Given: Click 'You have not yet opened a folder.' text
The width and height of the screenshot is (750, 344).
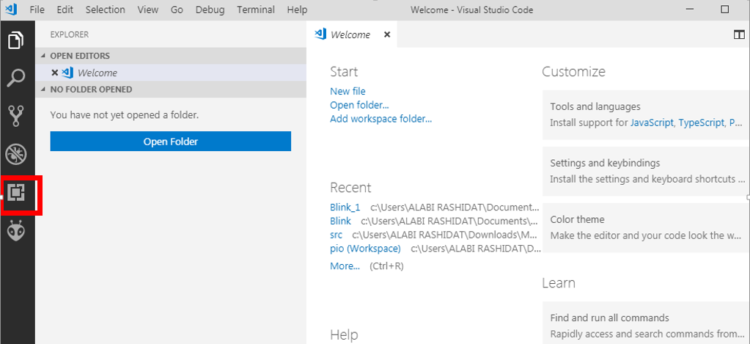Looking at the screenshot, I should point(125,115).
